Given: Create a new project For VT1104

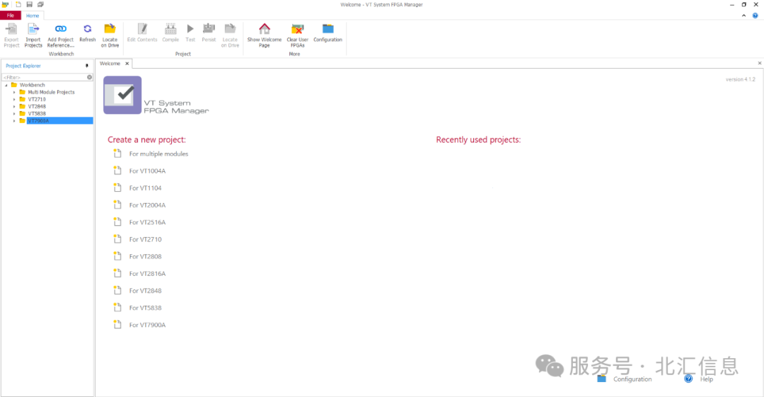Looking at the screenshot, I should [x=145, y=188].
